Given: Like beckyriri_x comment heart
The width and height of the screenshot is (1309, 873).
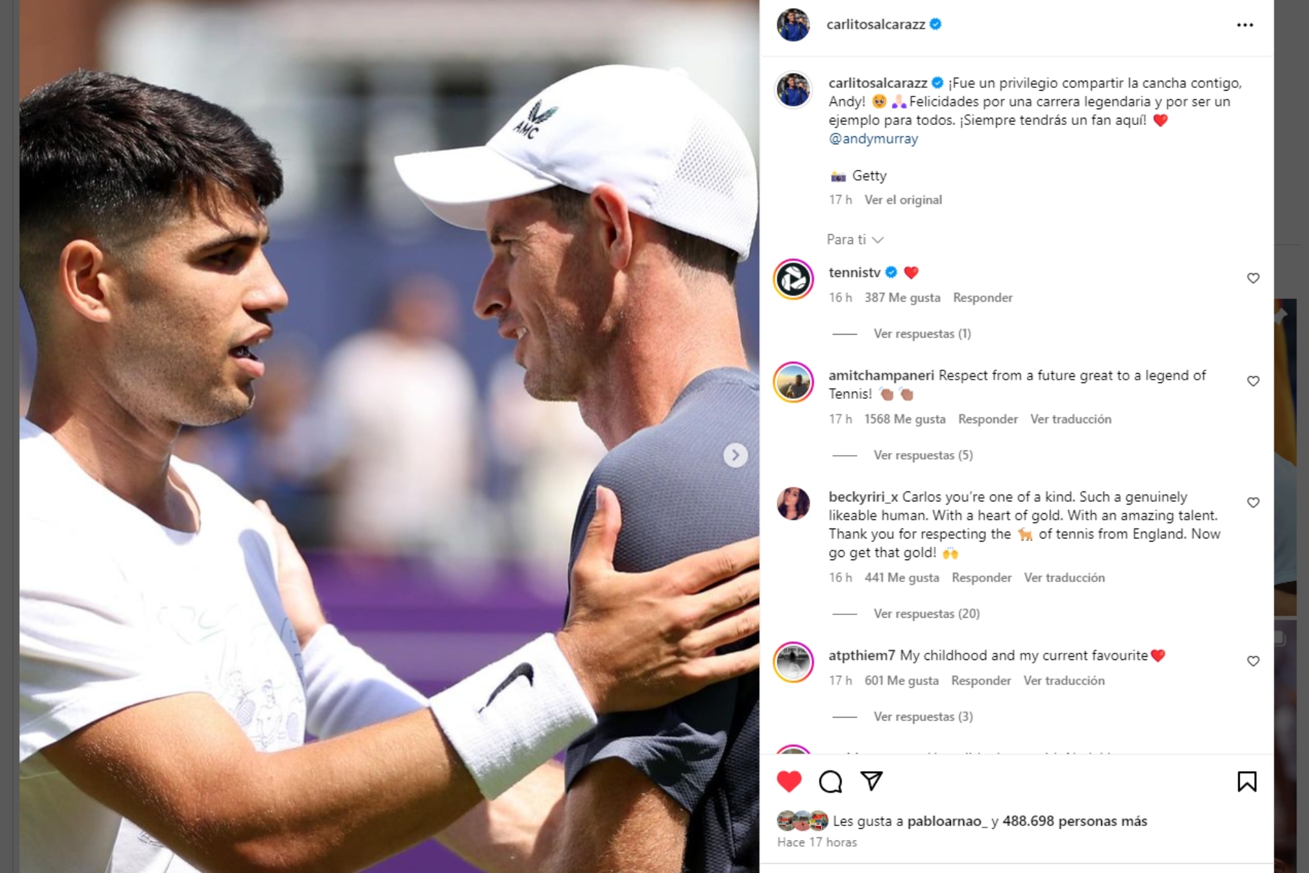Looking at the screenshot, I should (1253, 503).
